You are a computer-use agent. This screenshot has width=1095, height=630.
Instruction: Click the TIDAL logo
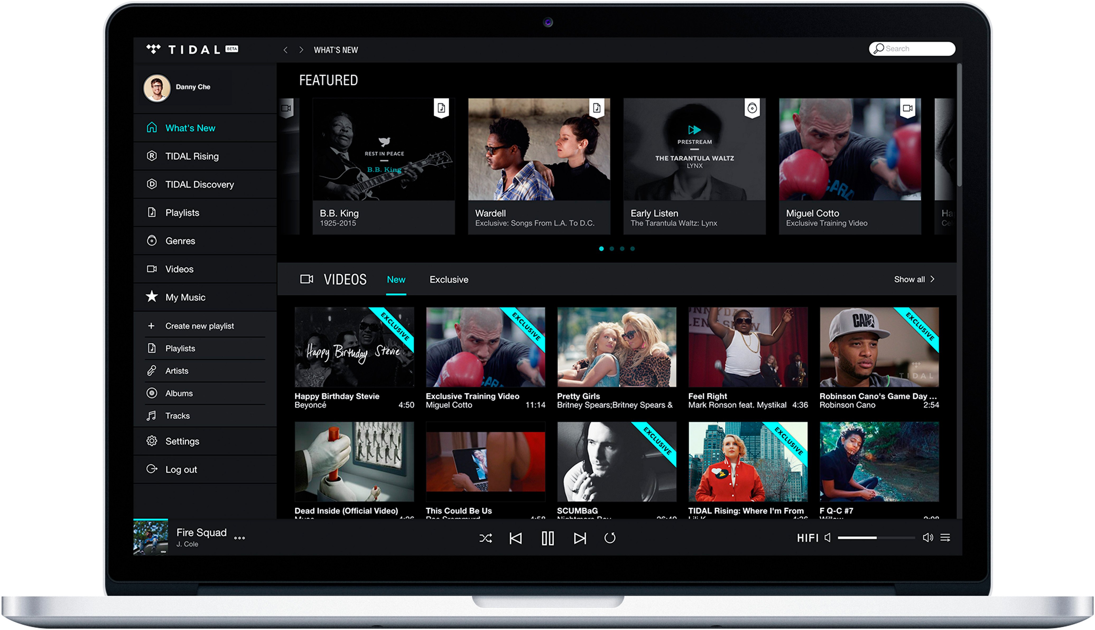tap(192, 50)
